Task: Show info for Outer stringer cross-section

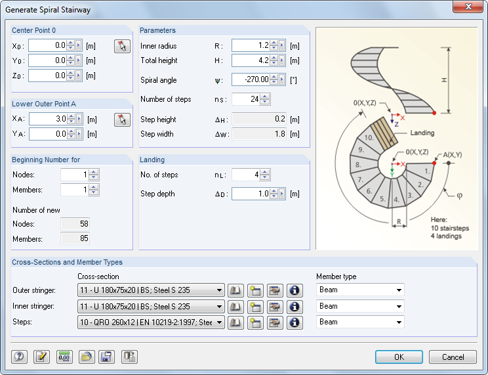Action: (295, 290)
